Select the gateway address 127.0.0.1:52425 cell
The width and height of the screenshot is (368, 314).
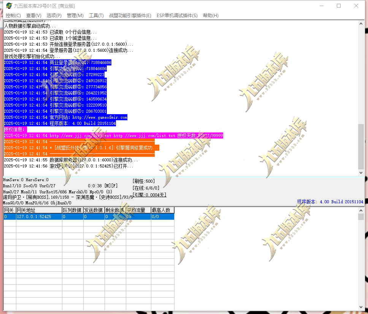(39, 217)
